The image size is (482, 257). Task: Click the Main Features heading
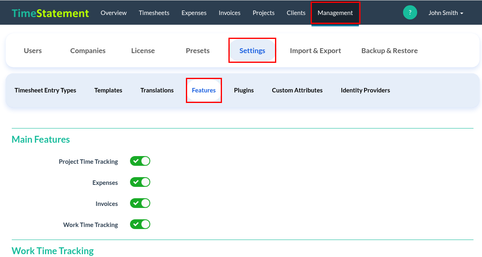pyautogui.click(x=41, y=139)
